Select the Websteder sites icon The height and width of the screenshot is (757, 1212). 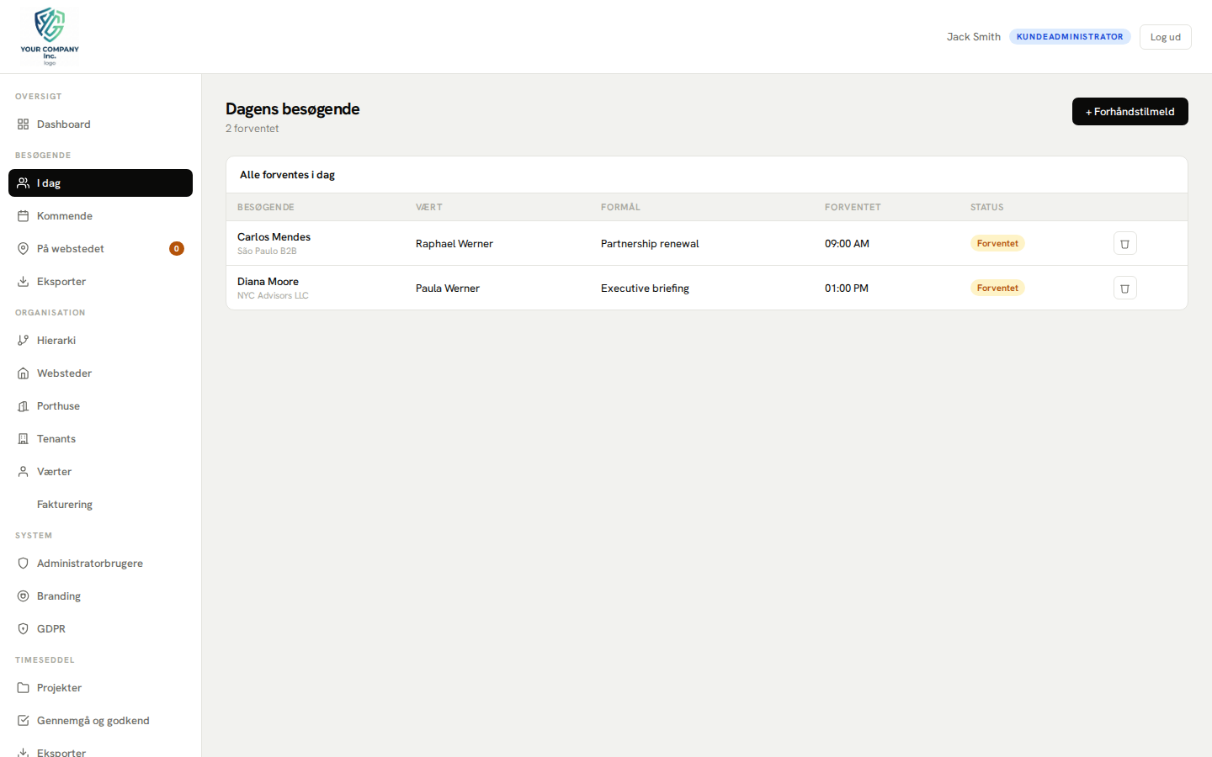[x=23, y=373]
